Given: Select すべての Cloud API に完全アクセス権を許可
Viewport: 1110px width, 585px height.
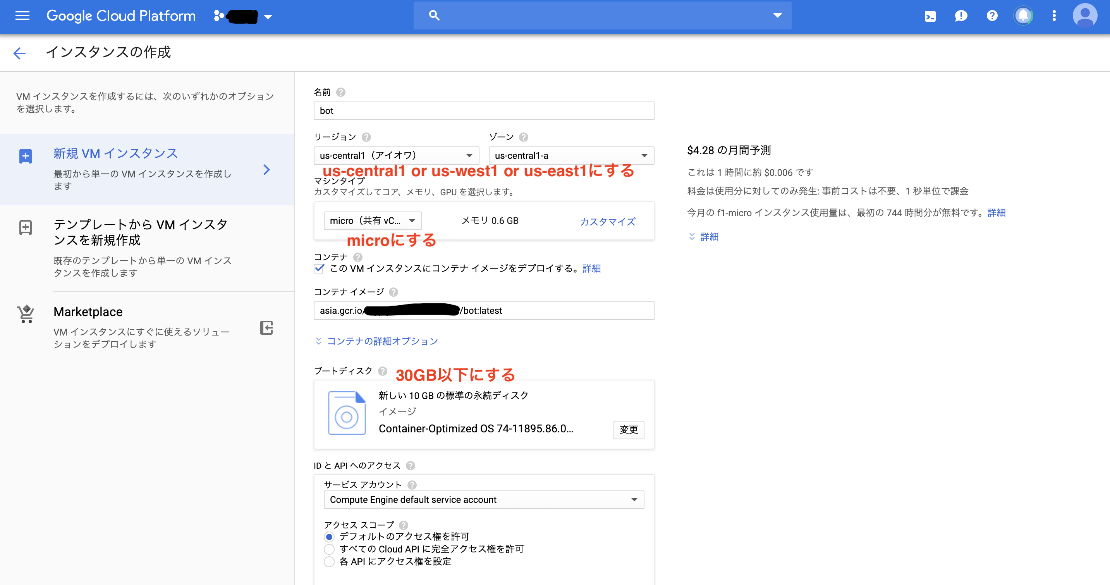Looking at the screenshot, I should tap(329, 549).
